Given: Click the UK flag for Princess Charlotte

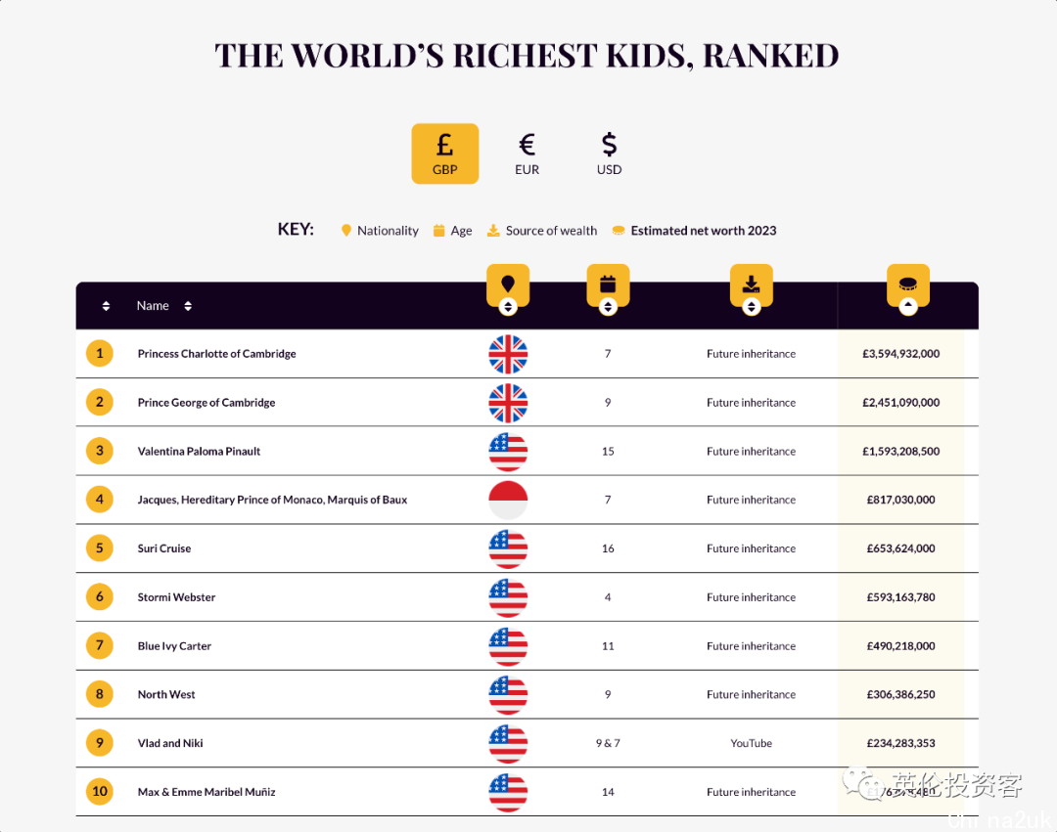Looking at the screenshot, I should (508, 354).
